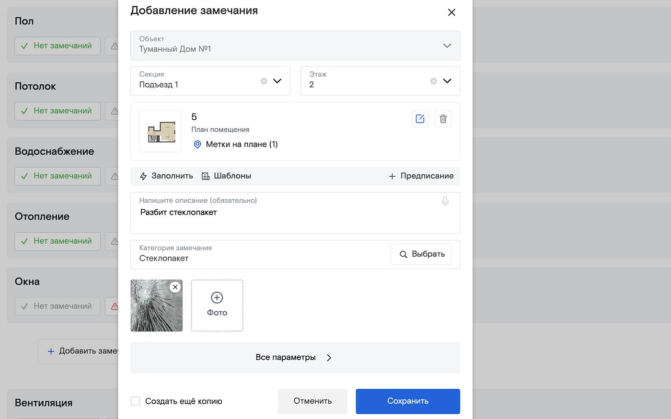
Task: Open the Этаж dropdown arrow
Action: [x=447, y=81]
